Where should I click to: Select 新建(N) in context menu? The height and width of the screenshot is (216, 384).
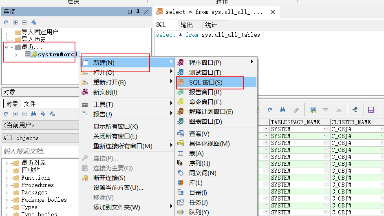(127, 63)
